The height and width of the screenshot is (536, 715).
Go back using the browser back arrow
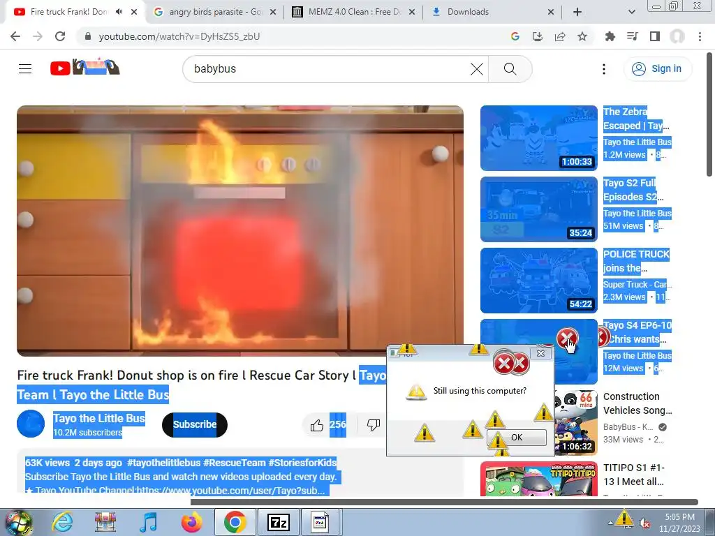click(15, 36)
